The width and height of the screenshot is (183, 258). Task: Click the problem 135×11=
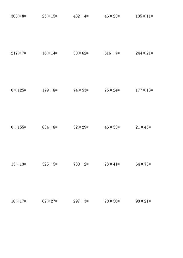pos(144,16)
